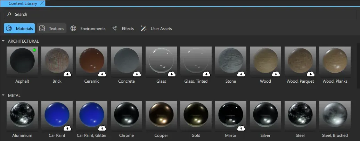The image size is (360, 141).
Task: Click the User Assets wand icon
Action: coord(144,28)
